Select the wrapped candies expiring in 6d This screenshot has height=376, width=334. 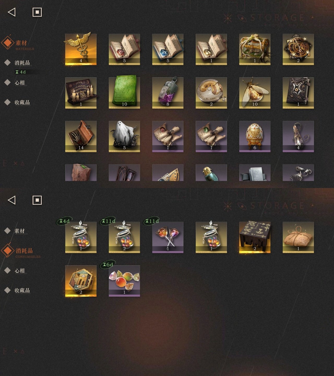pos(124,281)
